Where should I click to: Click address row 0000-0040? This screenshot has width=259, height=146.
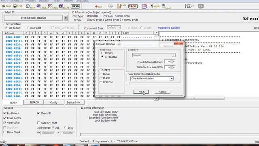[x=13, y=52]
